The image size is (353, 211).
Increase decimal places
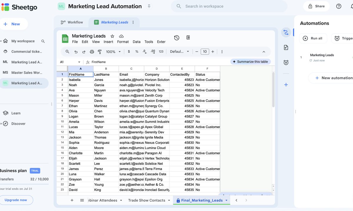pyautogui.click(x=153, y=52)
